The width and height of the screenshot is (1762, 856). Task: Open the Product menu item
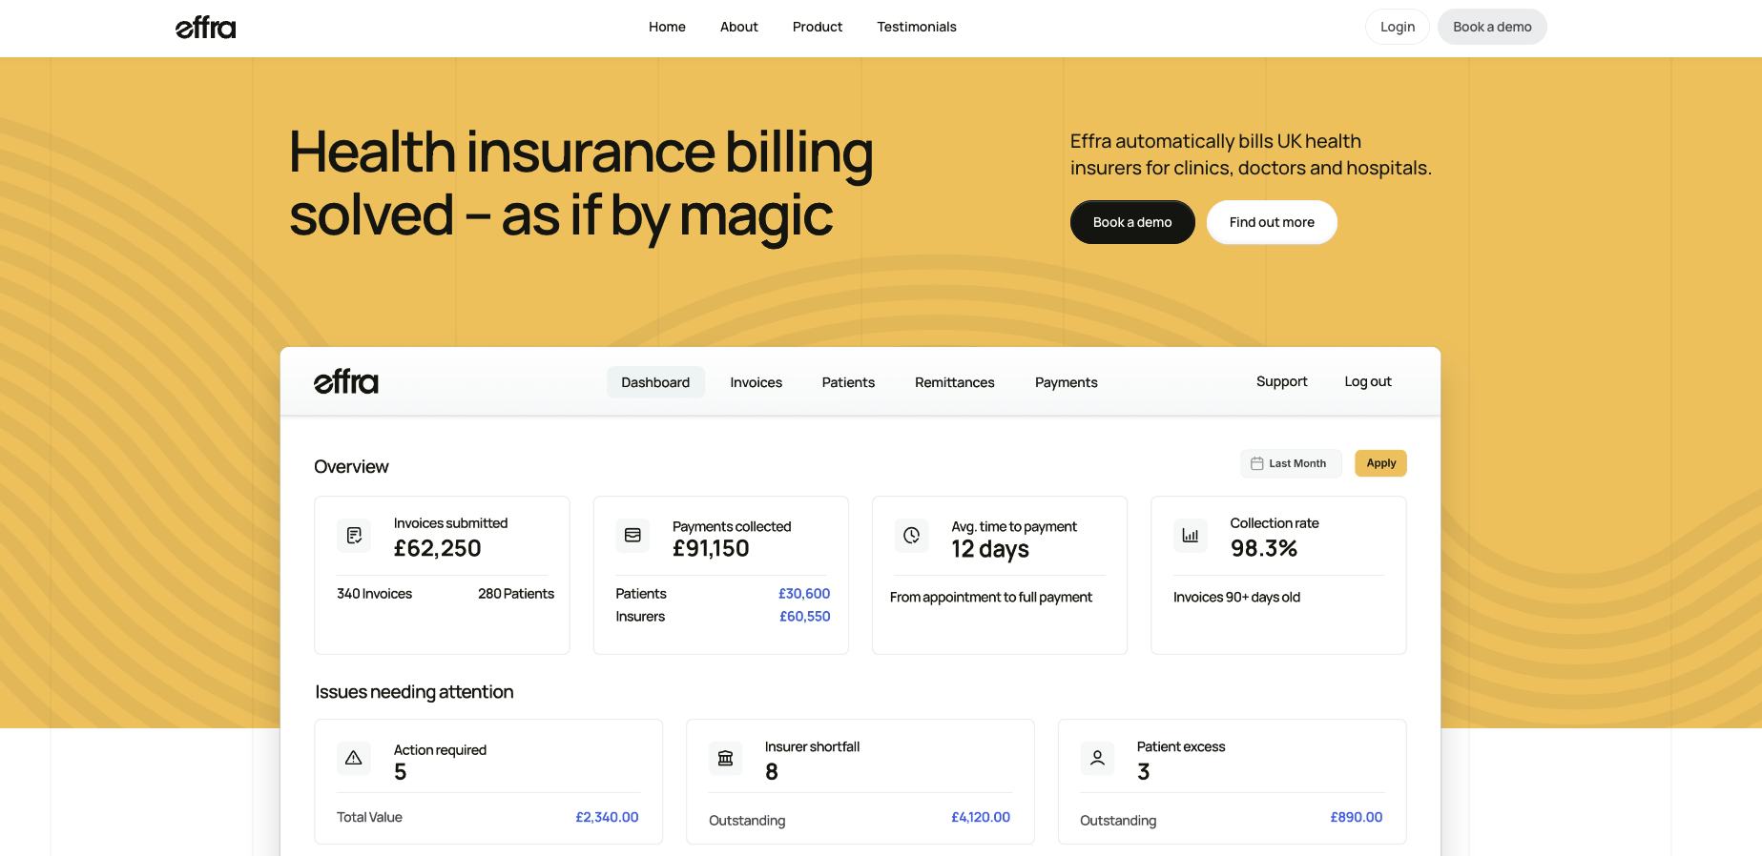click(x=818, y=27)
